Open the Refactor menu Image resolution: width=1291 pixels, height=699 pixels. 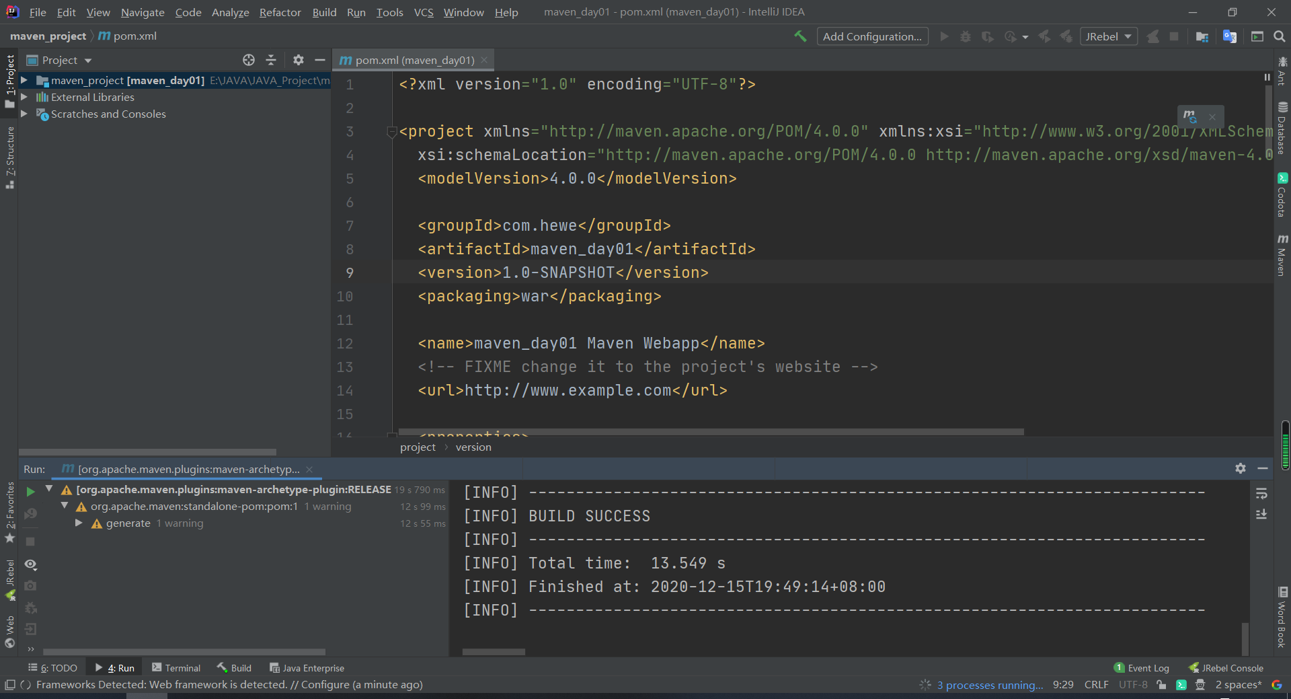(x=280, y=12)
